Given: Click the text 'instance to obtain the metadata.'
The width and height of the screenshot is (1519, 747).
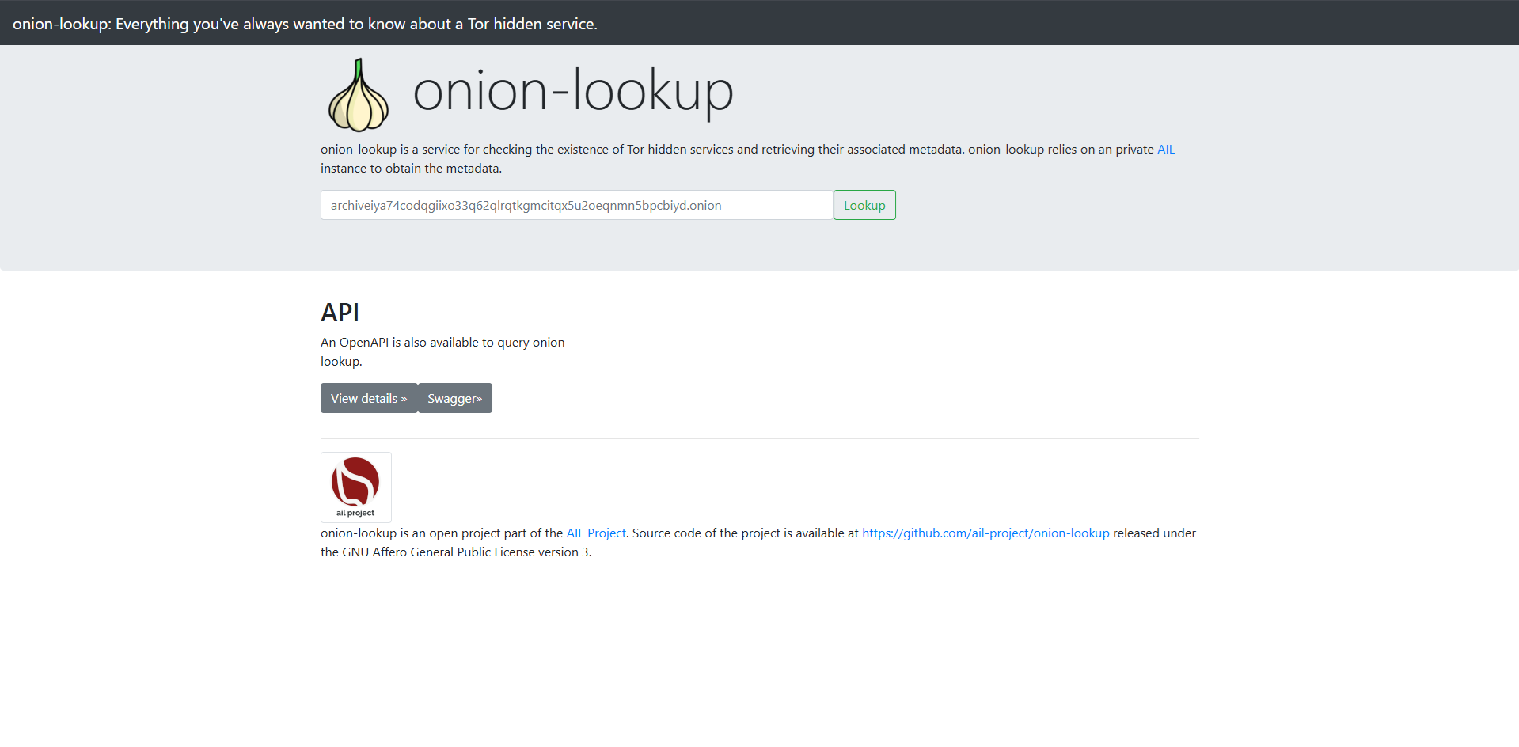Looking at the screenshot, I should (x=411, y=169).
